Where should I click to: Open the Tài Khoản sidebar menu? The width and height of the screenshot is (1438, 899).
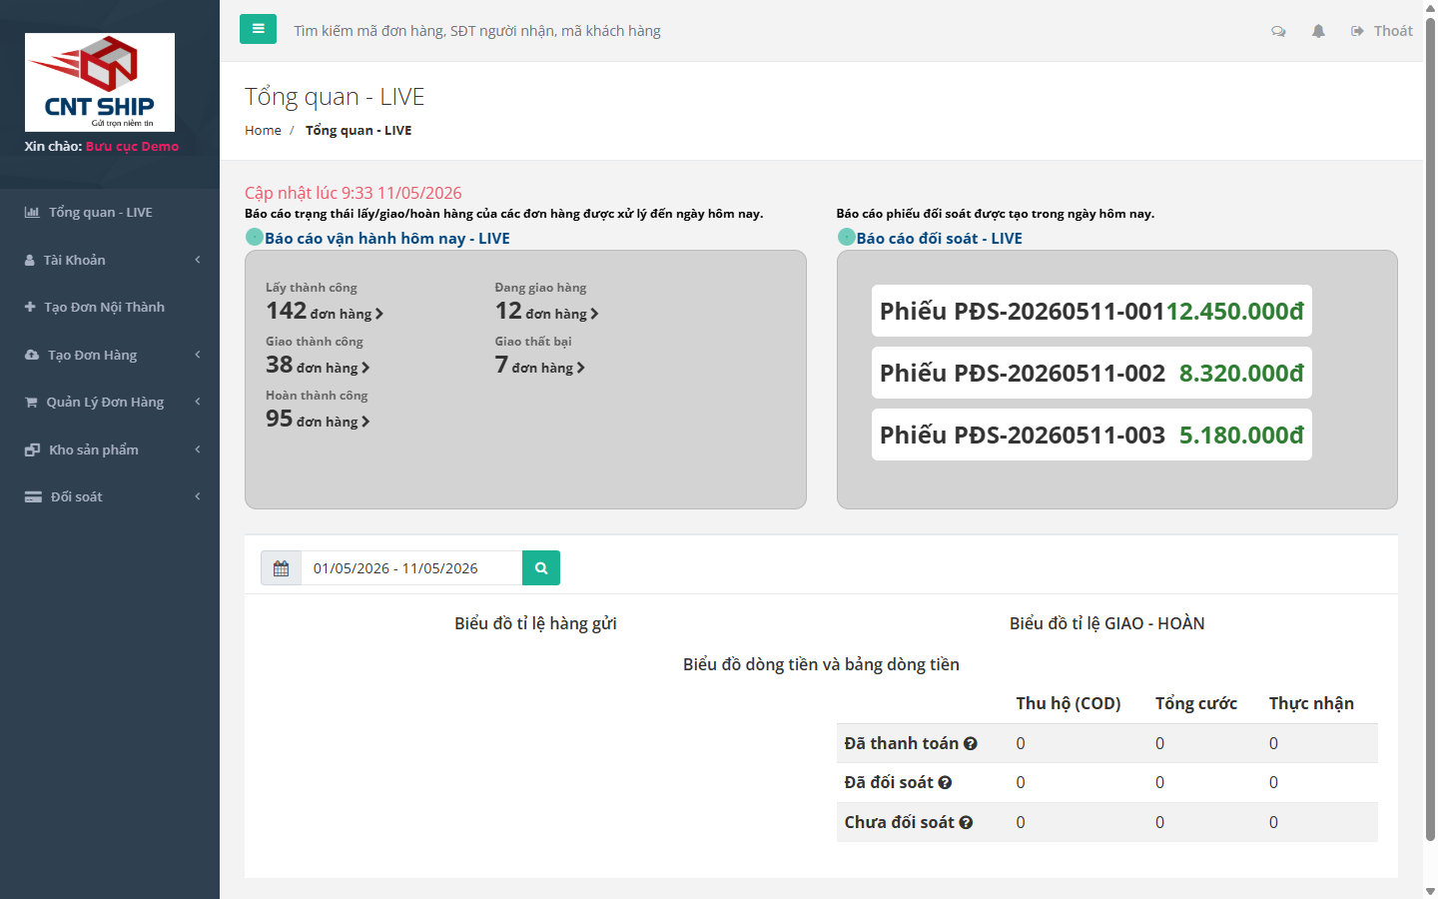pos(110,260)
